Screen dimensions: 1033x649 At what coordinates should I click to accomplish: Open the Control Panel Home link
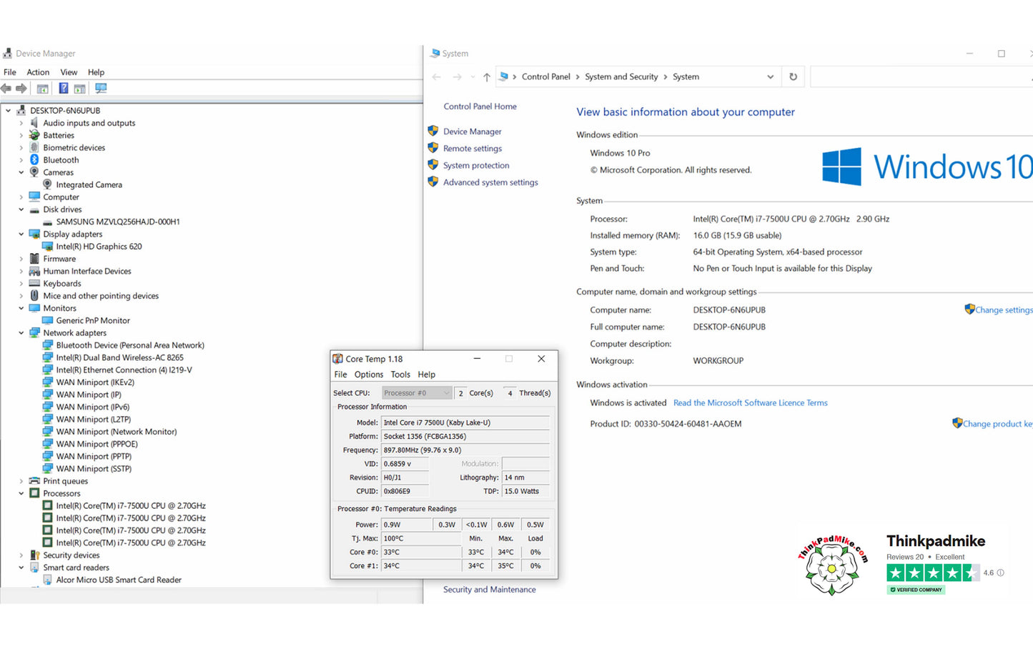point(480,106)
